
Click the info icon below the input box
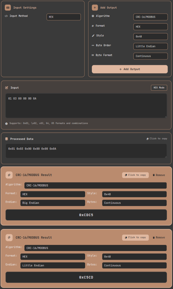pos(6,123)
